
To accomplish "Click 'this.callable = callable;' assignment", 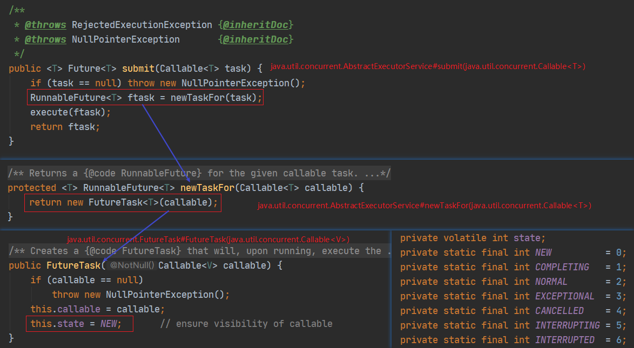I will (97, 309).
